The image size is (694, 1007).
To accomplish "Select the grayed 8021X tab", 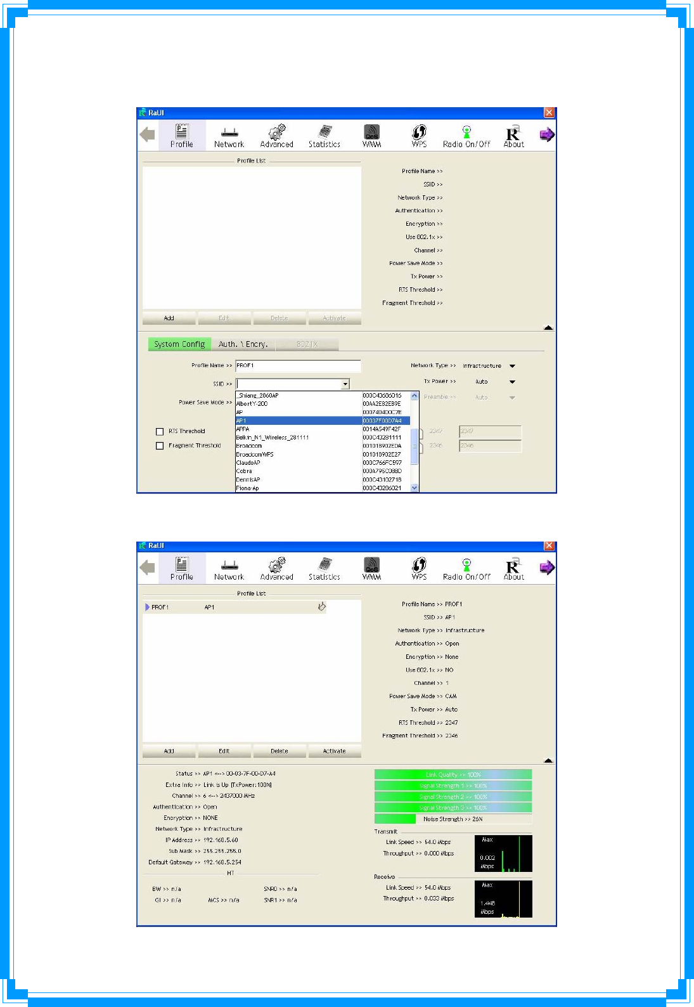I will tap(307, 344).
